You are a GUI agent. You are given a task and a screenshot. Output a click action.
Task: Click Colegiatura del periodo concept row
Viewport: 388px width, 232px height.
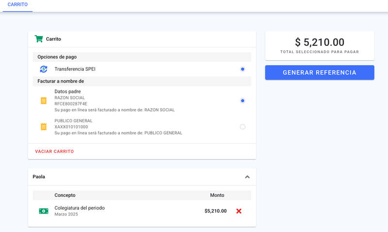tap(142, 211)
